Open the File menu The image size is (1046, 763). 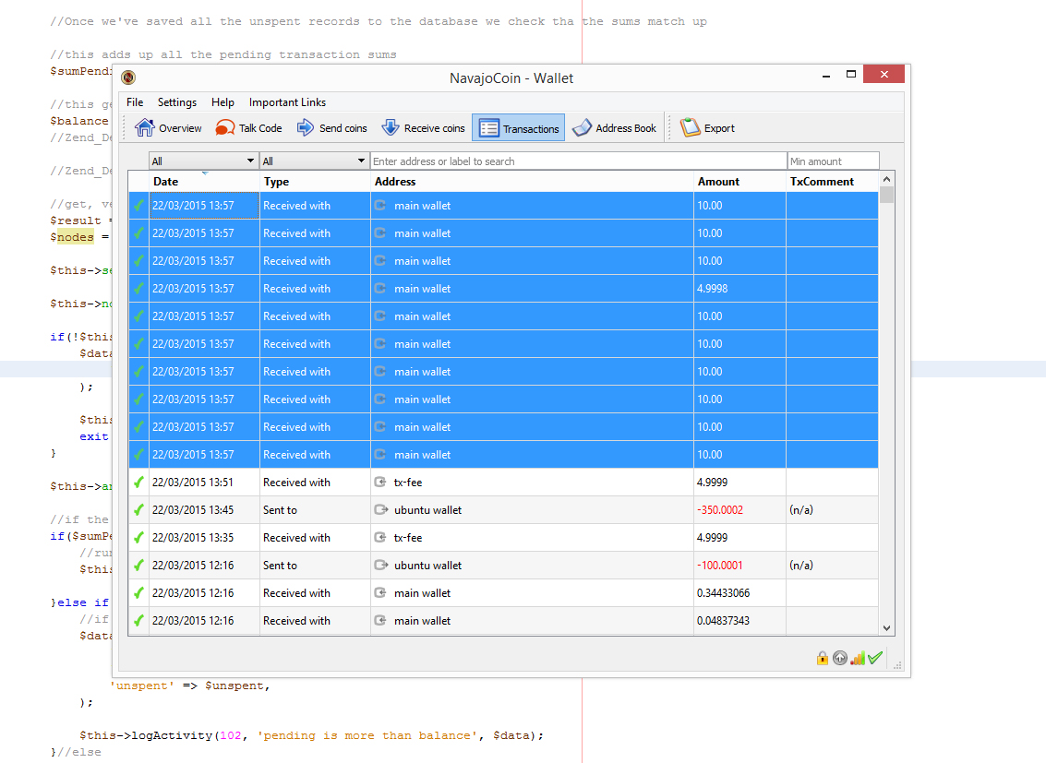click(135, 102)
